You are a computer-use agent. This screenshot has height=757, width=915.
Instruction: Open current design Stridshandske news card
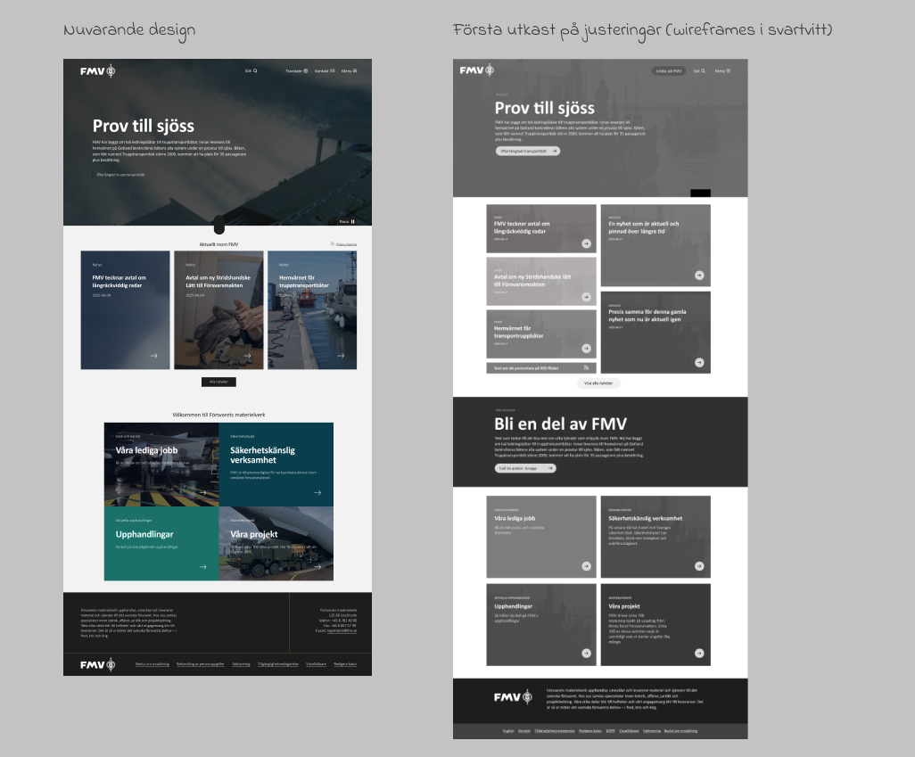[218, 310]
